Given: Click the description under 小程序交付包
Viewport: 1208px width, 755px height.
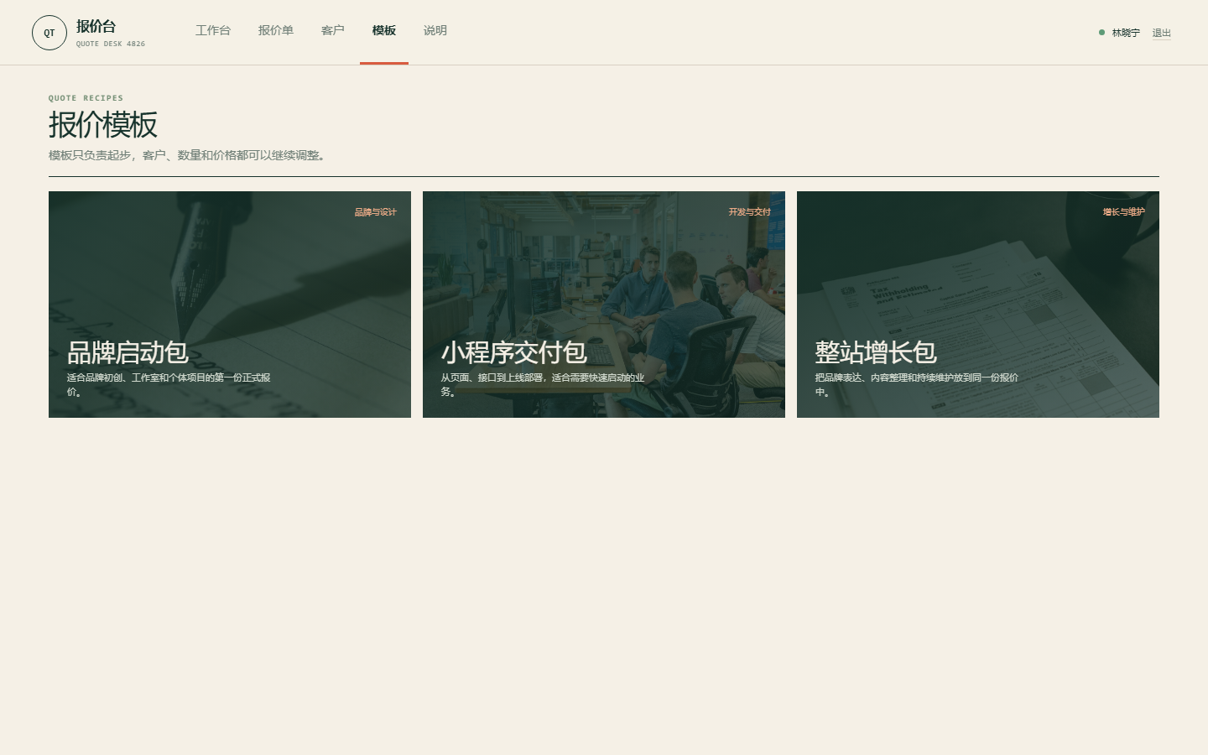Looking at the screenshot, I should pos(544,384).
